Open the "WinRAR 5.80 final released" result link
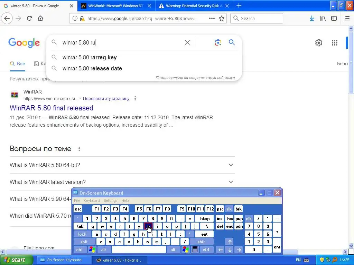The width and height of the screenshot is (354, 265). click(52, 108)
